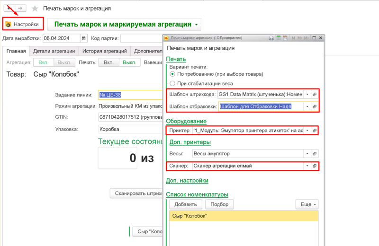Click the Принтер field Эмулятор принтера этикеток
Viewport: 379px width, 246px height.
tap(248, 131)
